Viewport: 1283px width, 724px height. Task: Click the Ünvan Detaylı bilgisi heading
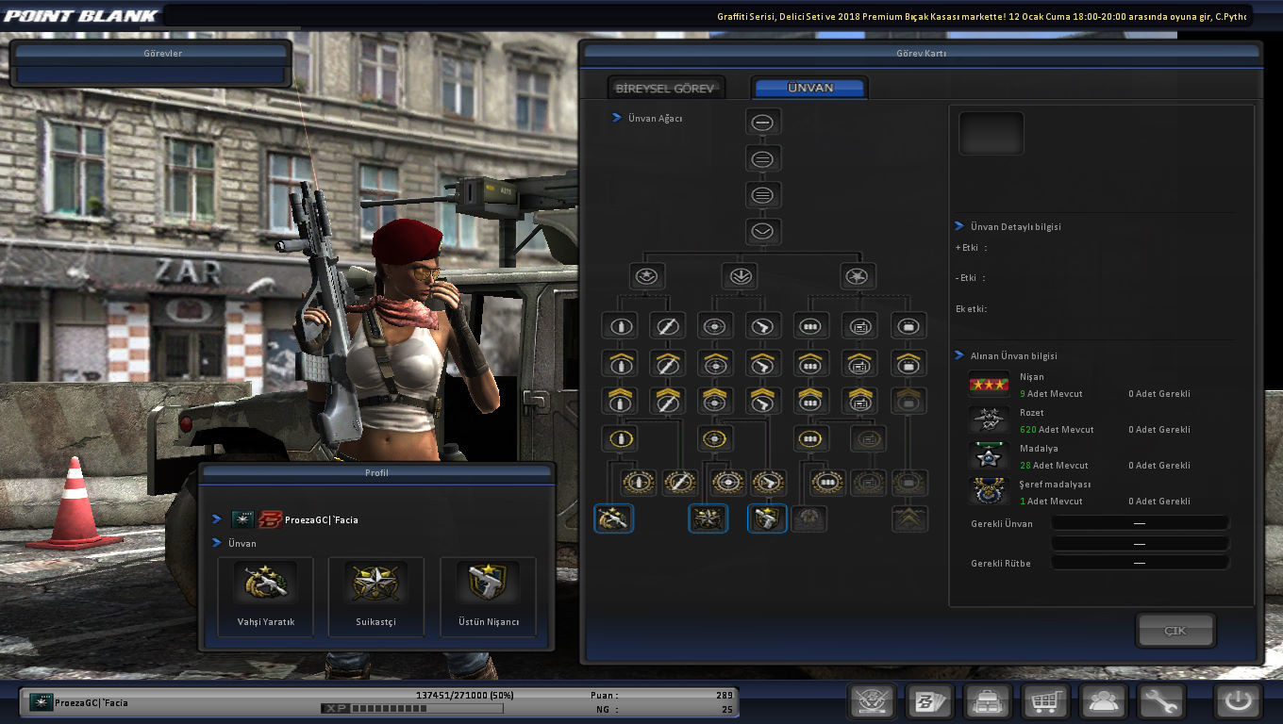[x=1016, y=226]
